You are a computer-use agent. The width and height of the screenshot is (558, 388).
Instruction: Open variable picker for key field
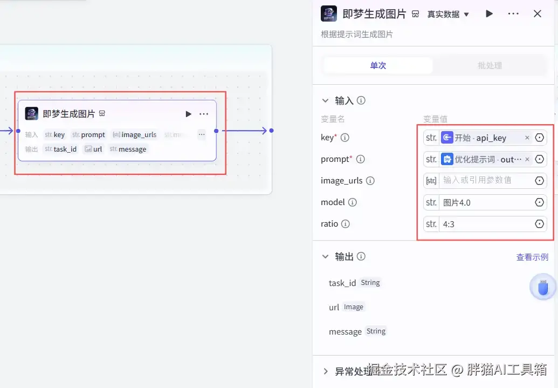[540, 138]
